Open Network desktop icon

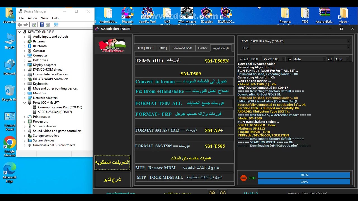coord(10,67)
